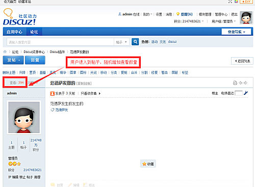Click the 电梯直达 floor number box
This screenshot has height=187, width=255.
pyautogui.click(x=239, y=93)
